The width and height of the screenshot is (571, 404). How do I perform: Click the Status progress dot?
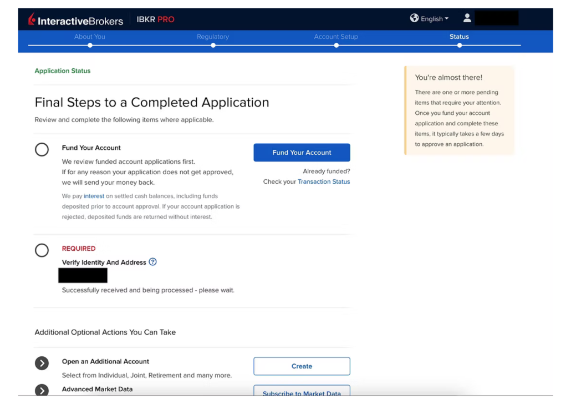[x=460, y=46]
